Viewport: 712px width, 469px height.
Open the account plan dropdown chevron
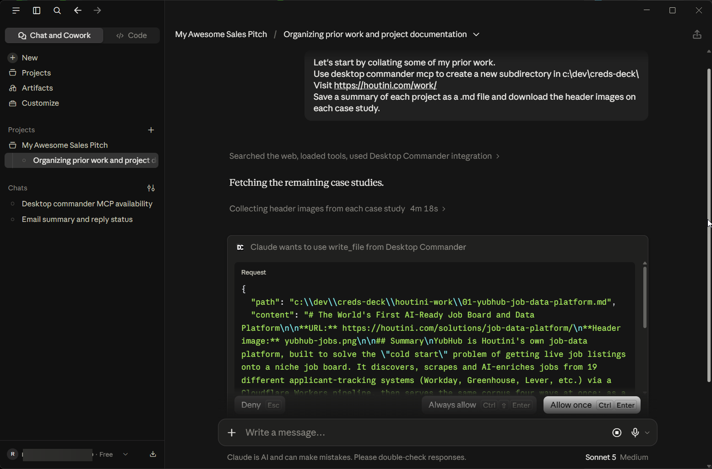click(x=125, y=454)
